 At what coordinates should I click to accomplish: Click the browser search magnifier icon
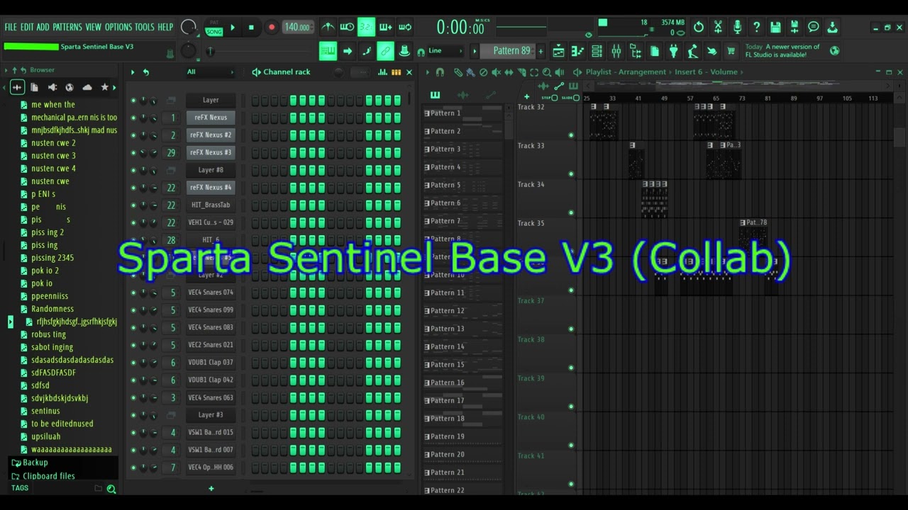point(111,489)
